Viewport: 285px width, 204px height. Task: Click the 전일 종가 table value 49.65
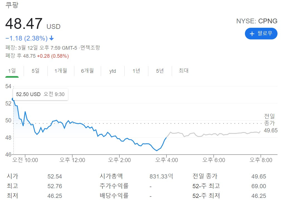pyautogui.click(x=259, y=177)
